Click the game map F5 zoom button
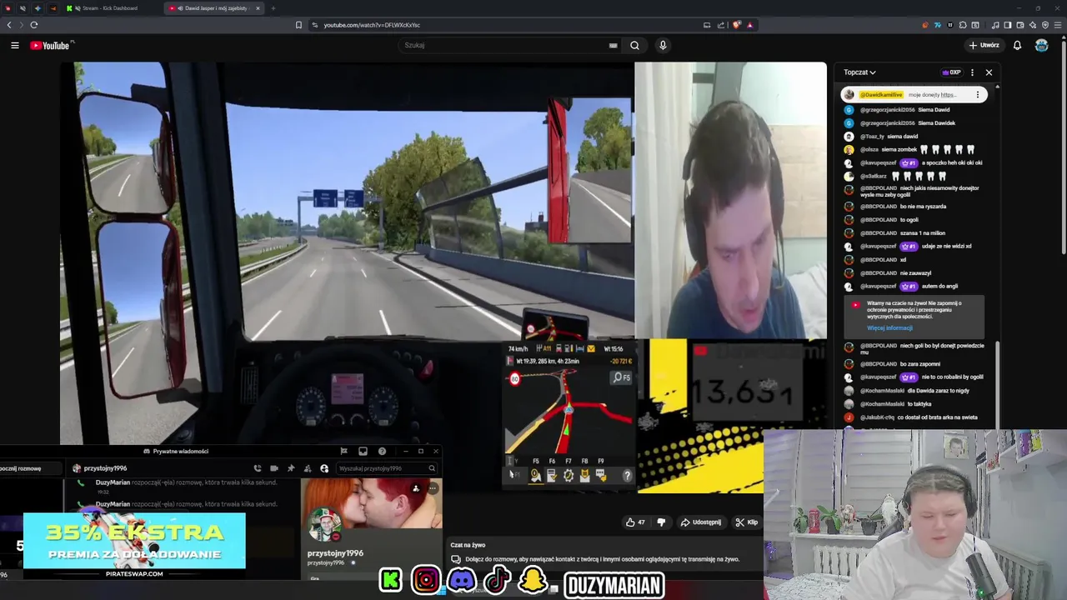The height and width of the screenshot is (600, 1067). (622, 377)
